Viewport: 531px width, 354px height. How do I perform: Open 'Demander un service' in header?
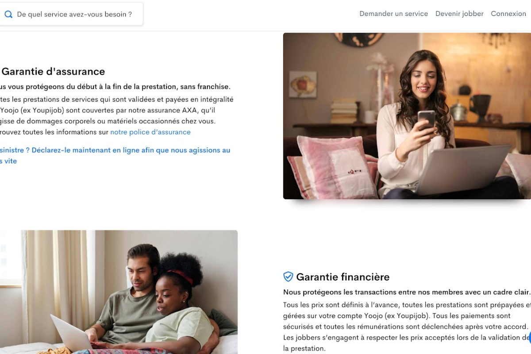point(393,14)
